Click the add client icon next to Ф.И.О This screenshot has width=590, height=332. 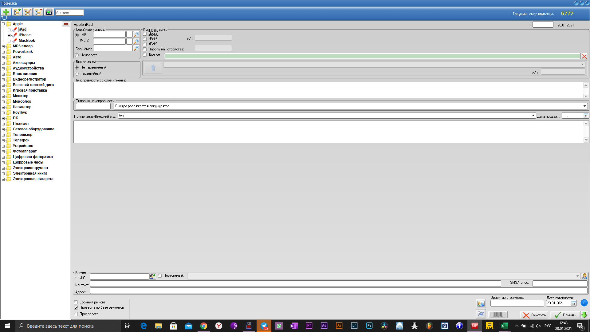(x=153, y=277)
